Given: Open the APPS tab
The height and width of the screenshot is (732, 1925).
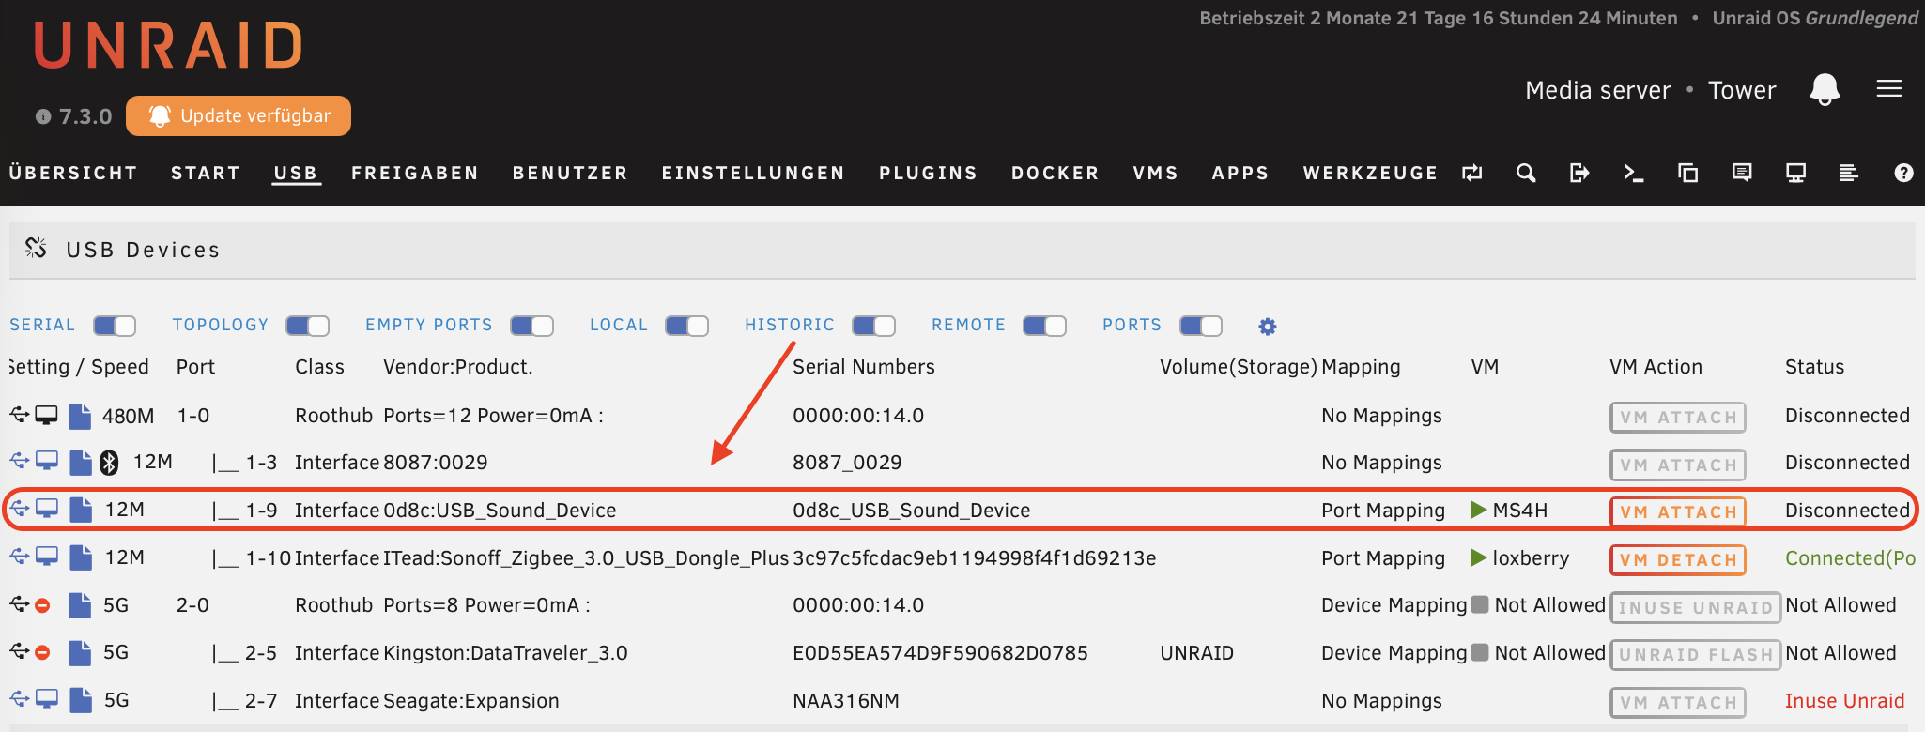Looking at the screenshot, I should [1240, 173].
